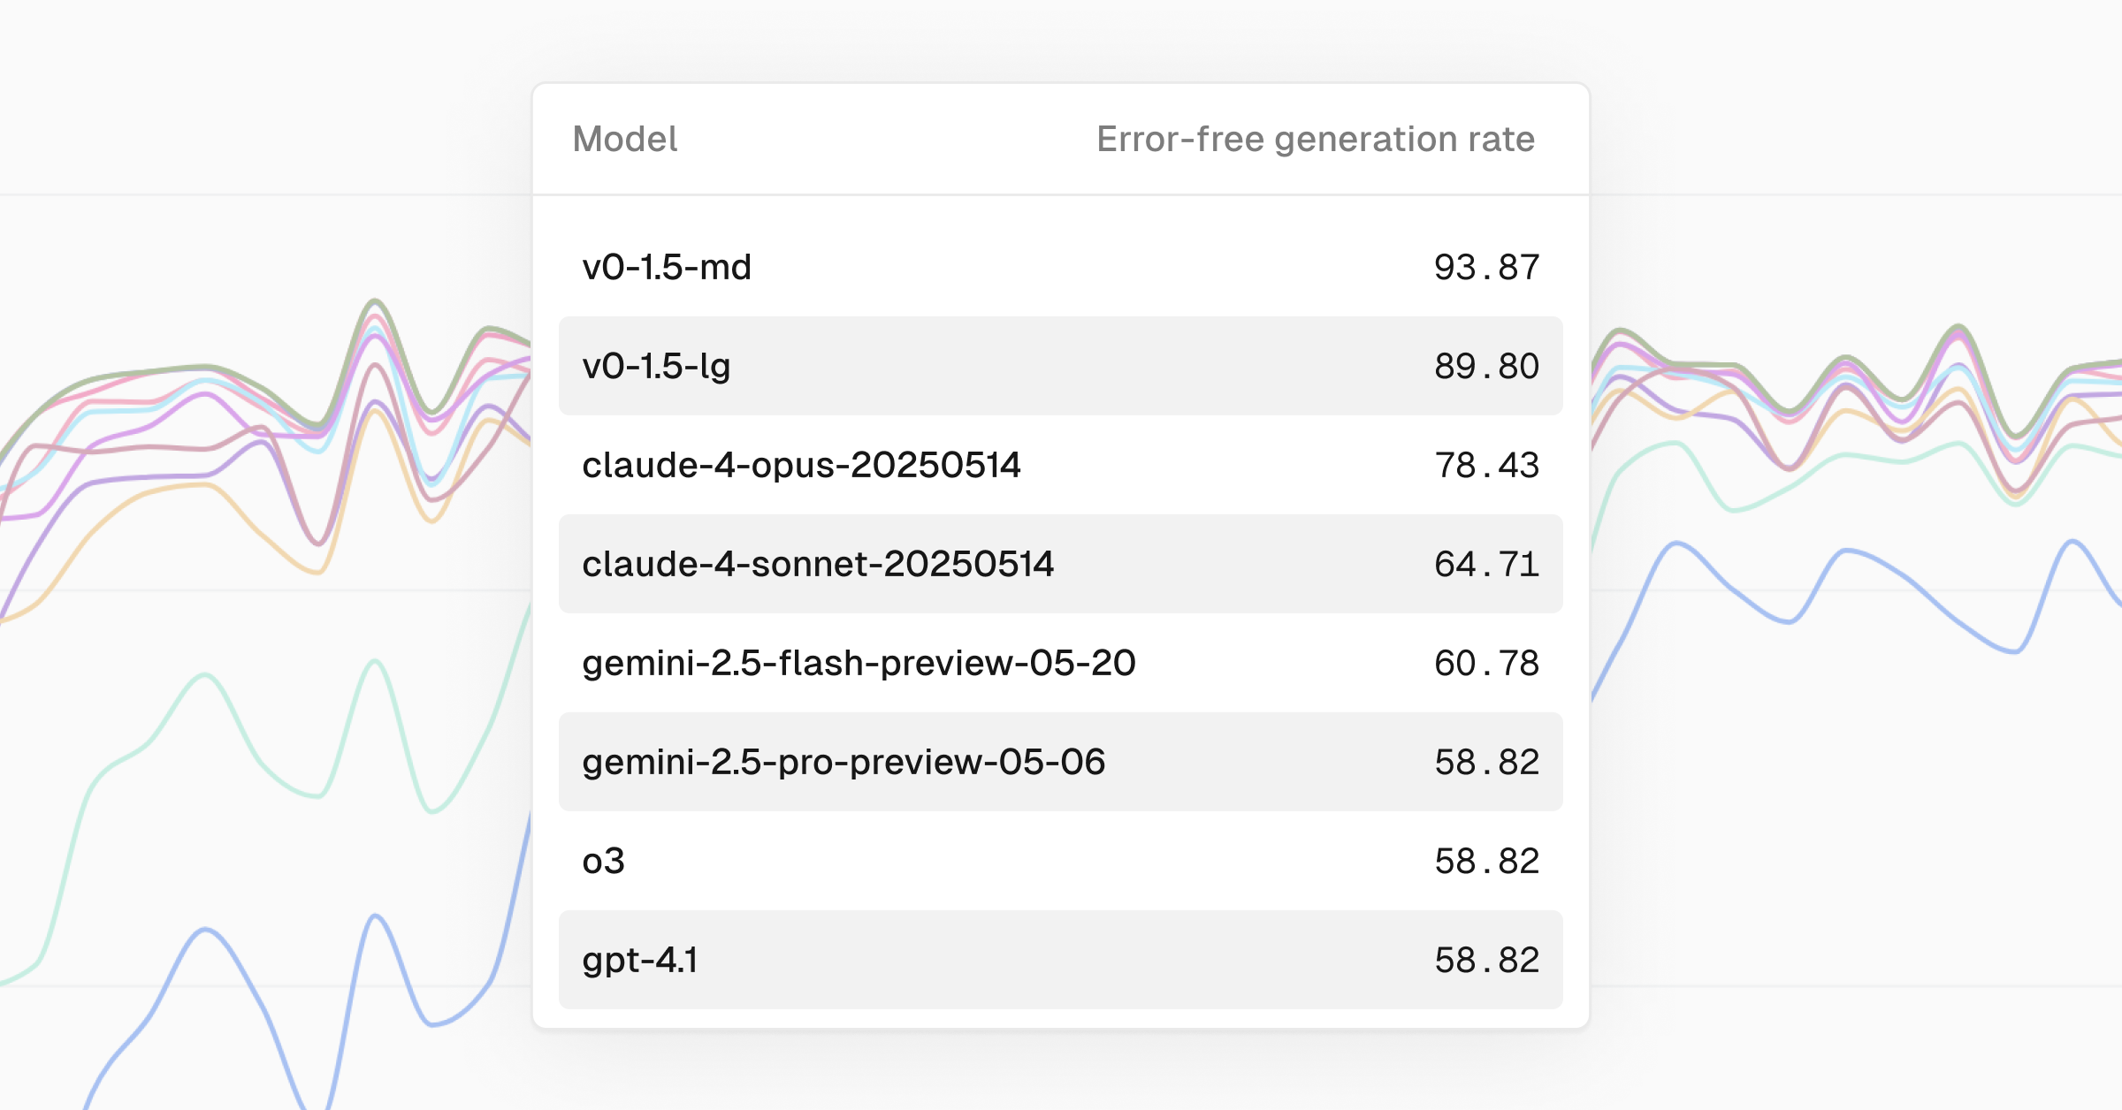This screenshot has width=2122, height=1110.
Task: Click the 60.78 rate value
Action: click(1486, 663)
